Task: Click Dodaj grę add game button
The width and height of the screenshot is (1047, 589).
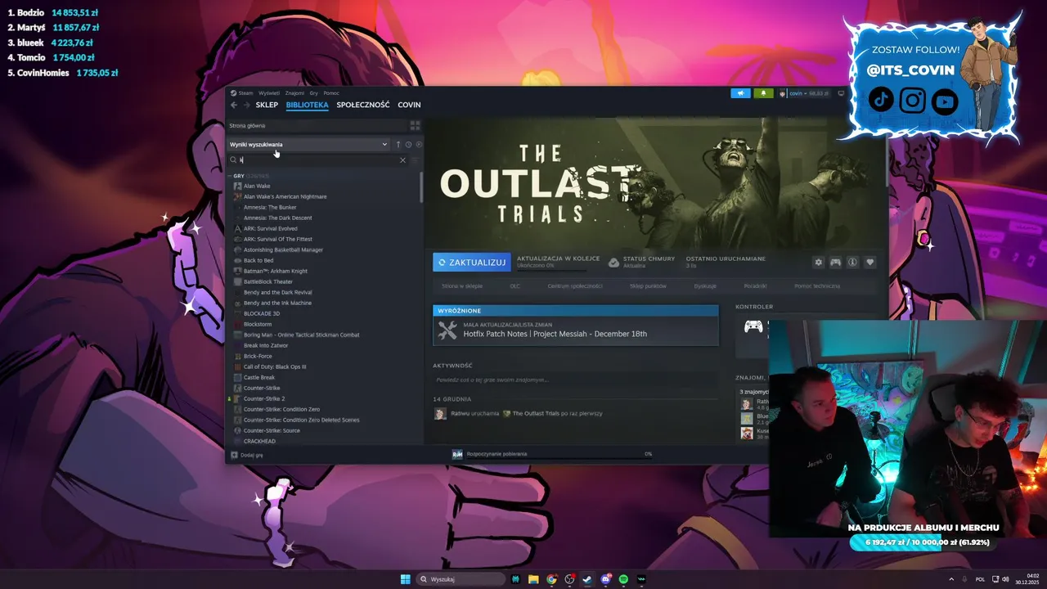Action: [x=247, y=455]
